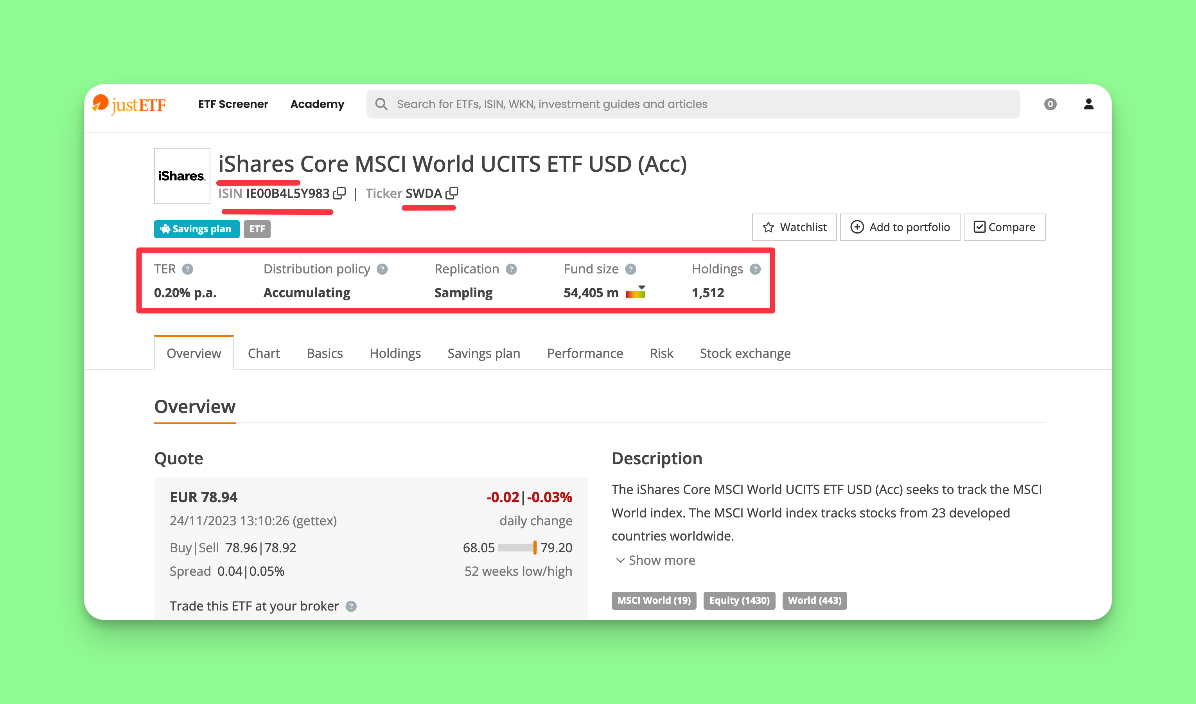Click the TER help question mark
Screen dimensions: 1196x704
coord(188,269)
